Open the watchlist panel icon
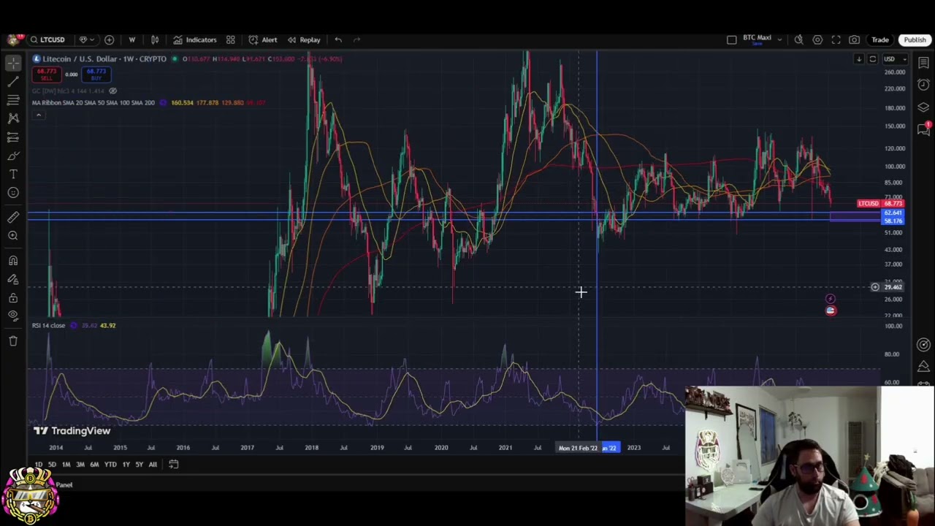Image resolution: width=935 pixels, height=526 pixels. pos(923,63)
